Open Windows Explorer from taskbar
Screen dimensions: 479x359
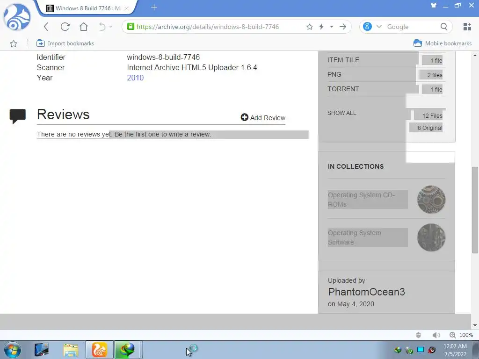coord(71,350)
